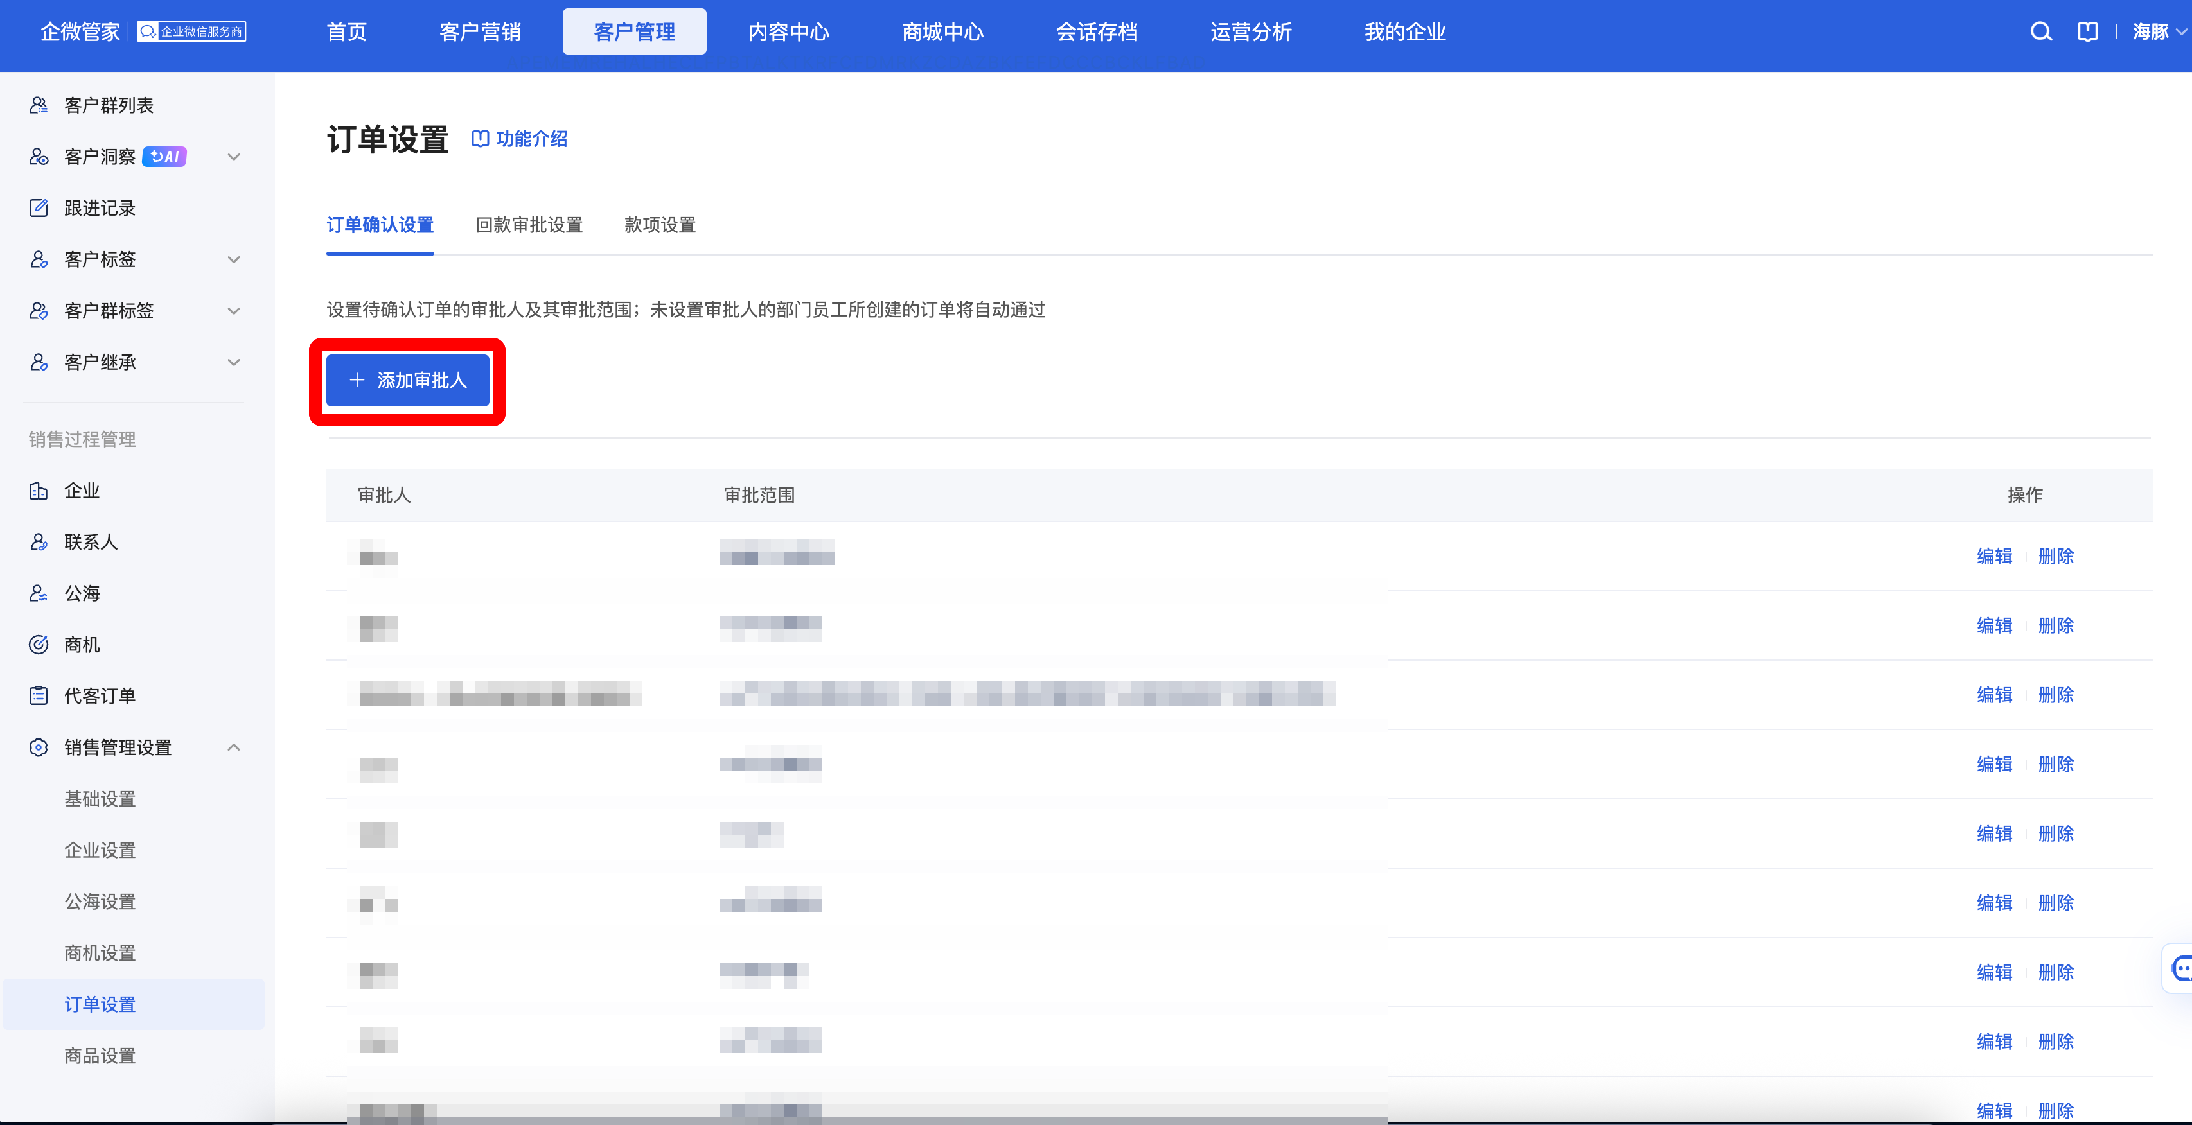Click the 客户群标签 sidebar icon
Image resolution: width=2192 pixels, height=1125 pixels.
(39, 310)
